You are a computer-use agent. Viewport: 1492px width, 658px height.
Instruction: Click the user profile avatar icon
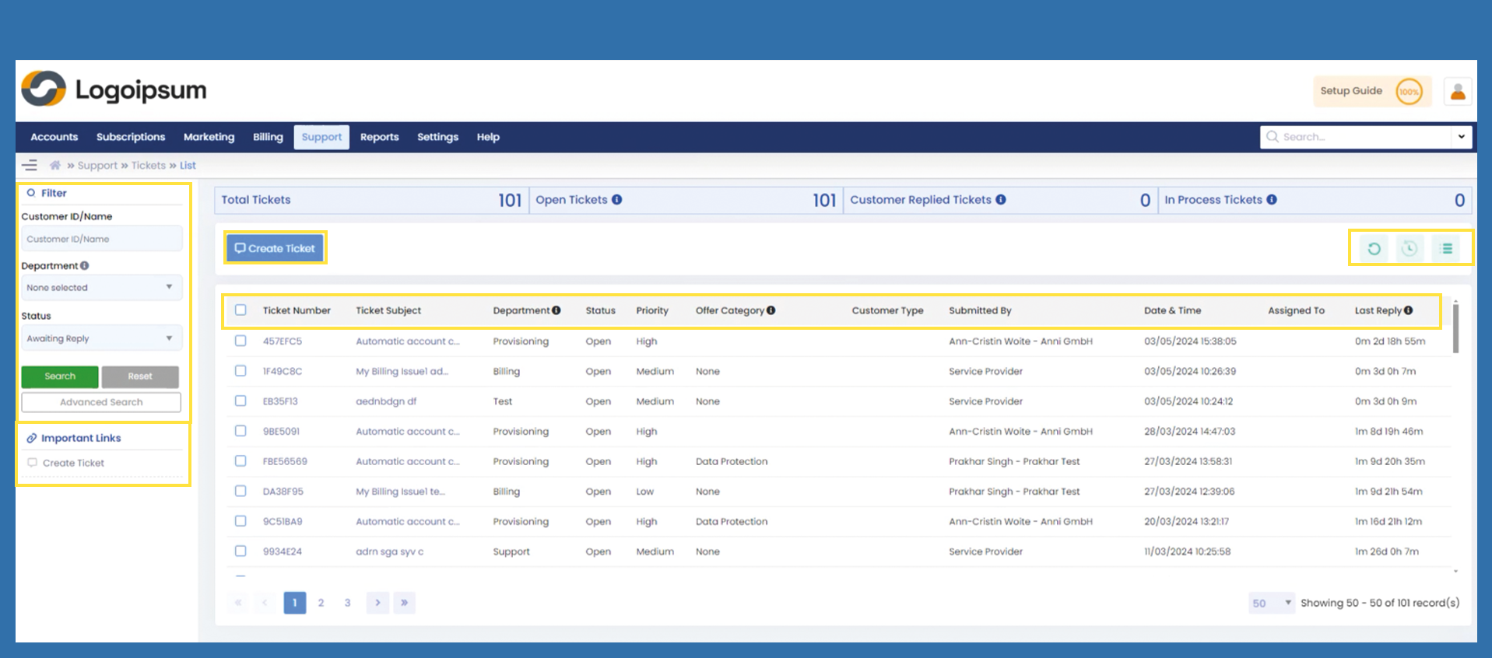pyautogui.click(x=1458, y=92)
